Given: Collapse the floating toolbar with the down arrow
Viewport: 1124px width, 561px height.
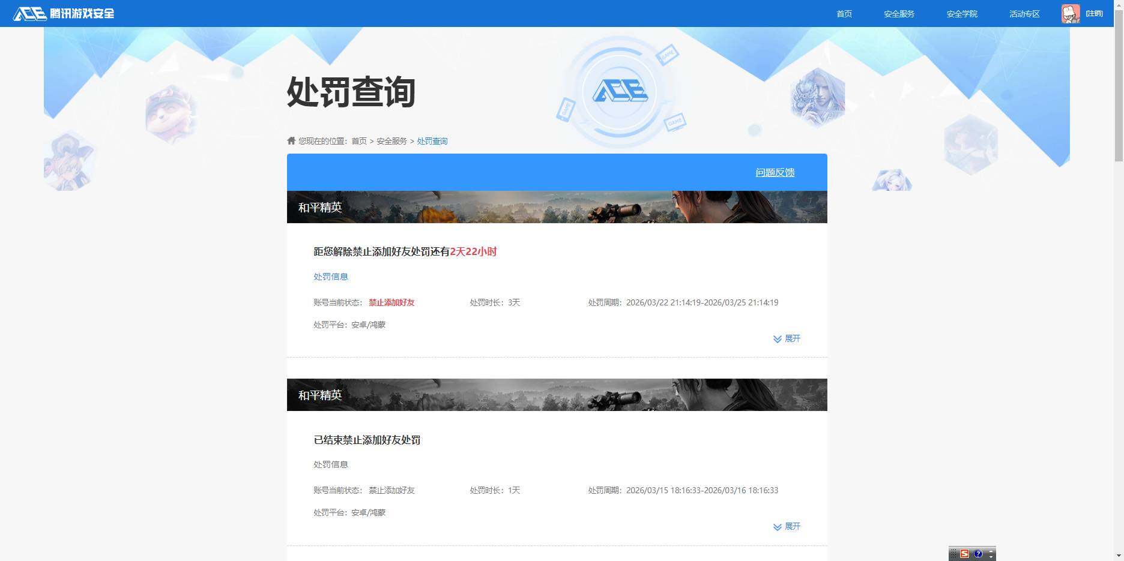Looking at the screenshot, I should [x=991, y=557].
